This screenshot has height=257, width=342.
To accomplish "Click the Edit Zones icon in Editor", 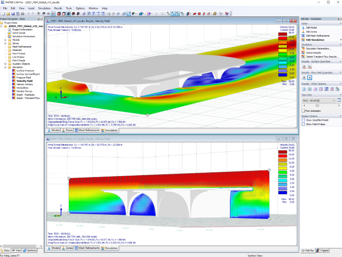I will point(304,32).
